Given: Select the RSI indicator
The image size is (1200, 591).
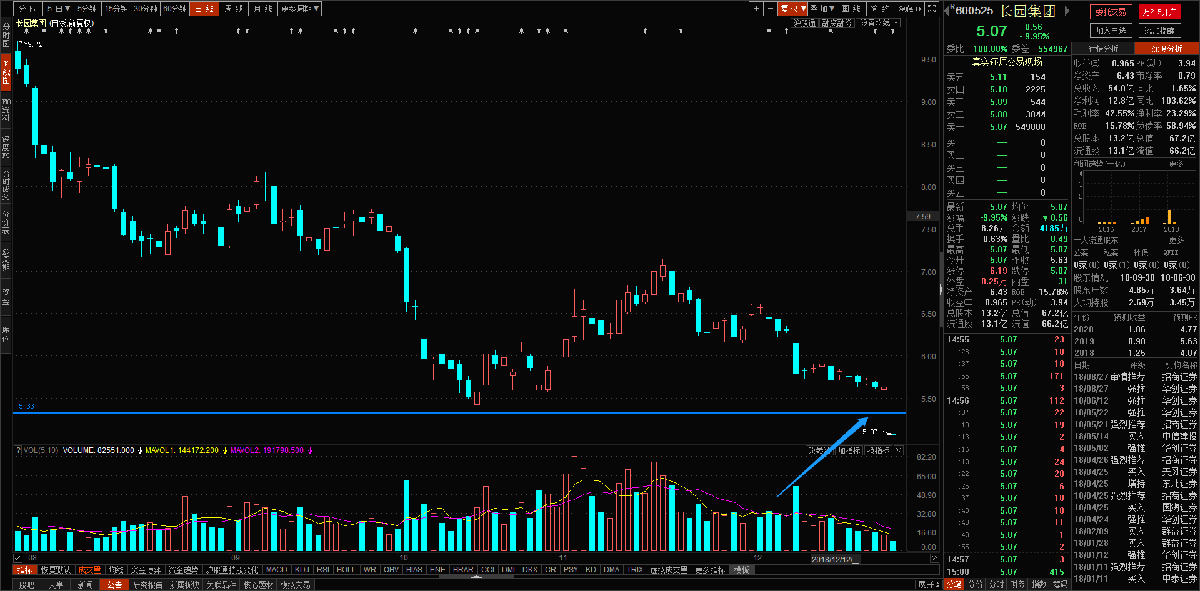Looking at the screenshot, I should (x=323, y=570).
